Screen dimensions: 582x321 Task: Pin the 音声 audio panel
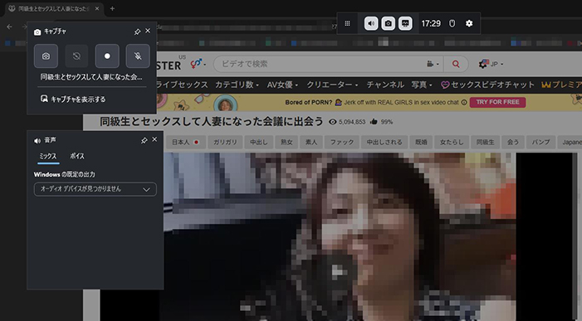point(144,140)
